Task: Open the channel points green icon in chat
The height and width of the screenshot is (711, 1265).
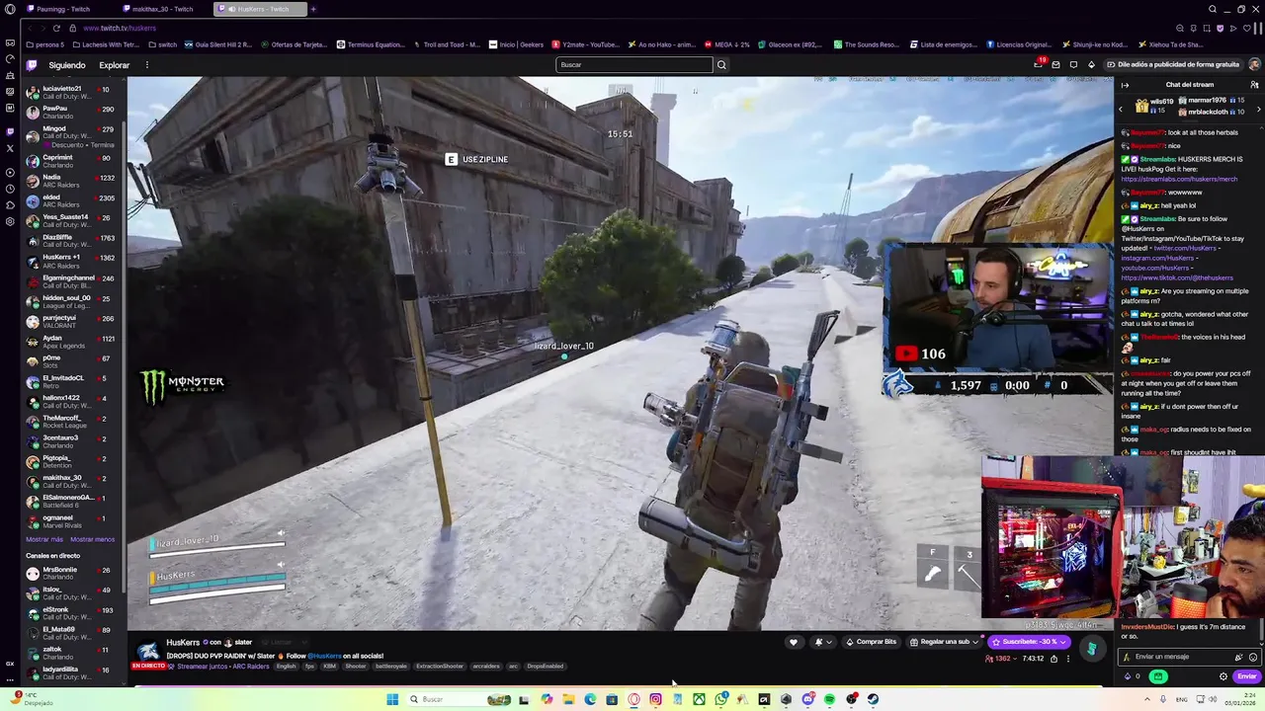Action: point(1158,676)
